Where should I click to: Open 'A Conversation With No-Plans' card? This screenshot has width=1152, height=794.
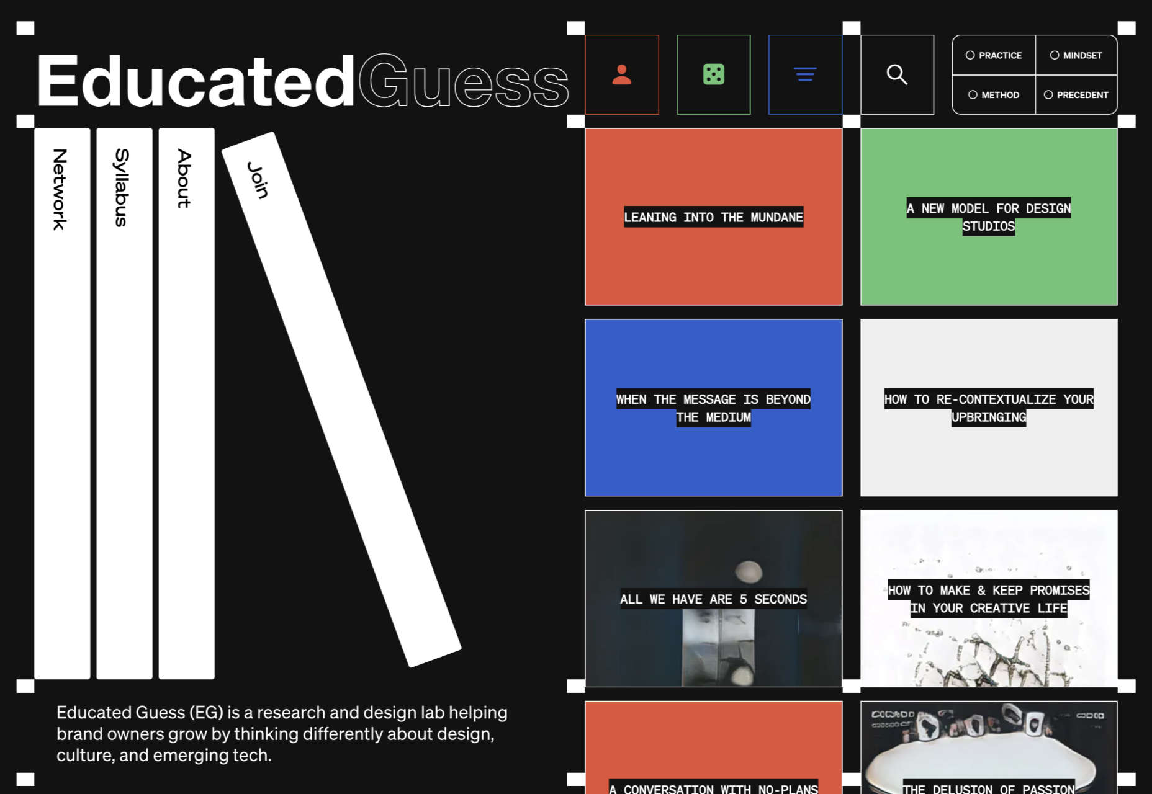pyautogui.click(x=714, y=748)
